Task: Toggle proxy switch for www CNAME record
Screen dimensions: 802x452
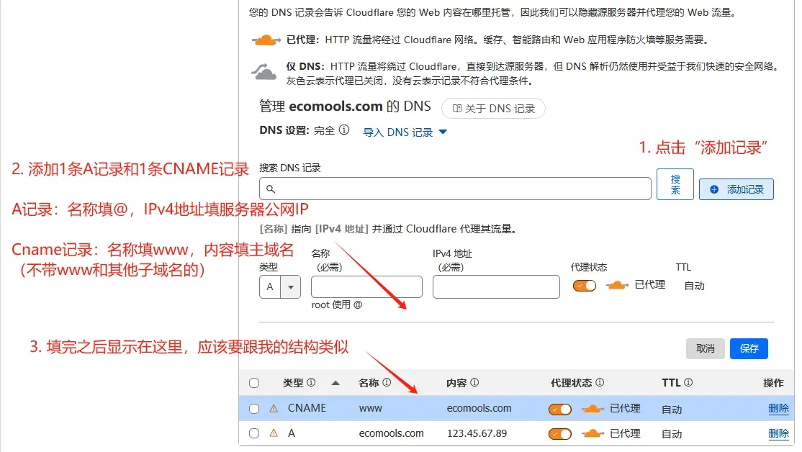Action: pyautogui.click(x=560, y=409)
